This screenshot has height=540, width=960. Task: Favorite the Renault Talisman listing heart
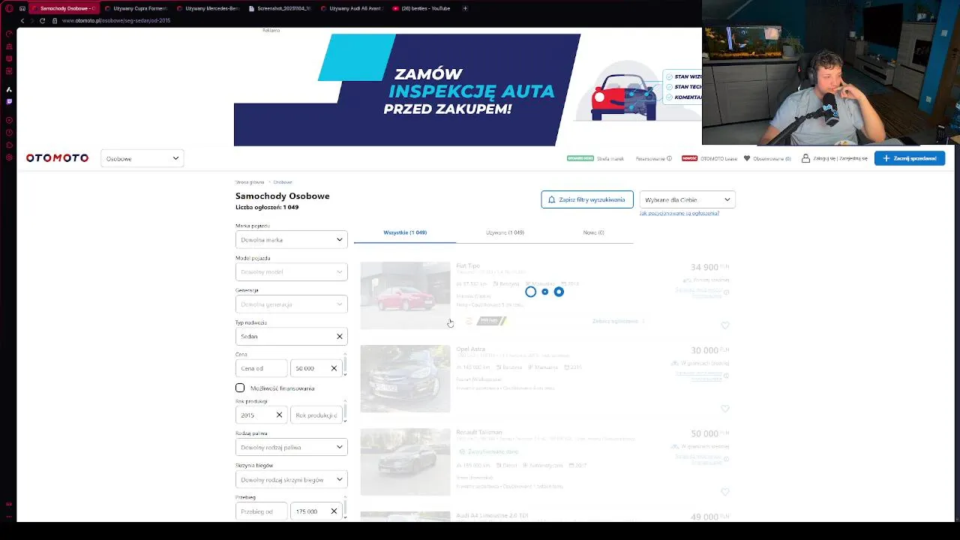coord(724,492)
